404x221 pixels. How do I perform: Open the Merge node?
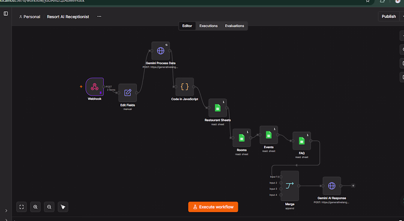pos(290,186)
